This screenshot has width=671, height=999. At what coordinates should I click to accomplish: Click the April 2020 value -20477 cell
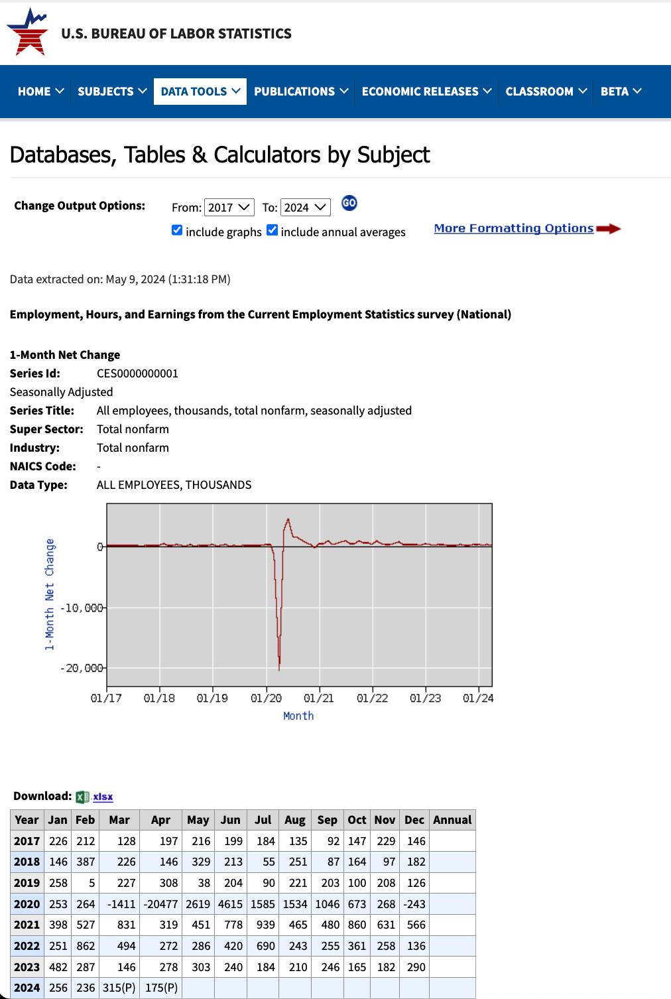coord(160,904)
